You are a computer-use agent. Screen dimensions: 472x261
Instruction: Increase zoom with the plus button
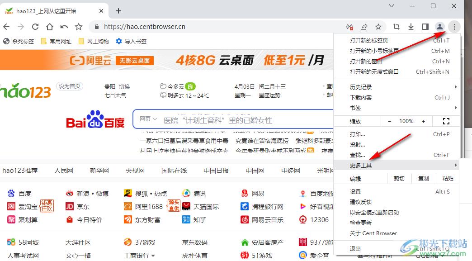(423, 121)
